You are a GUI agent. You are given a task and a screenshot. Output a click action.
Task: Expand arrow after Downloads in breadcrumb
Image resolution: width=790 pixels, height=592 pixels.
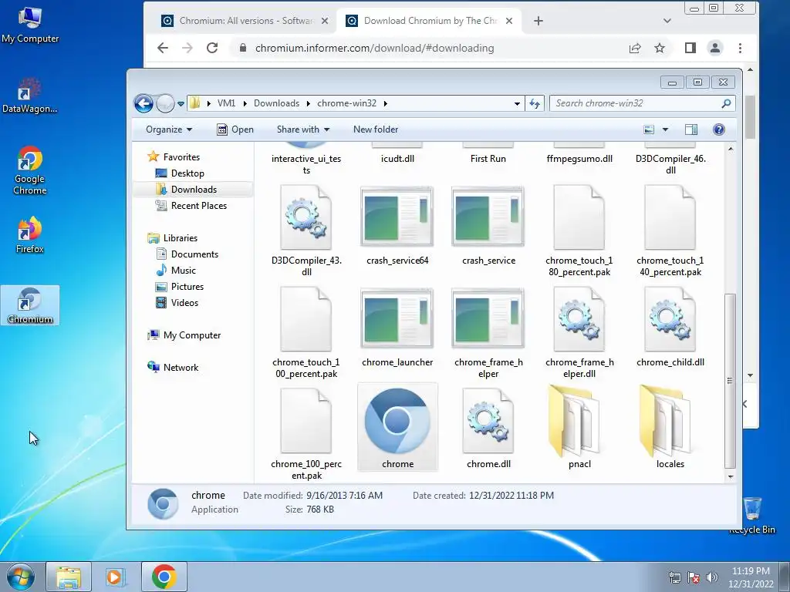coord(309,103)
